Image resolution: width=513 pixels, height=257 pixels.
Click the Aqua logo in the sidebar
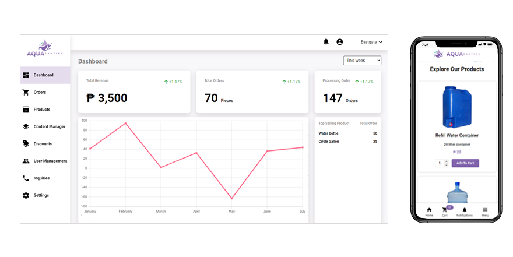click(44, 48)
